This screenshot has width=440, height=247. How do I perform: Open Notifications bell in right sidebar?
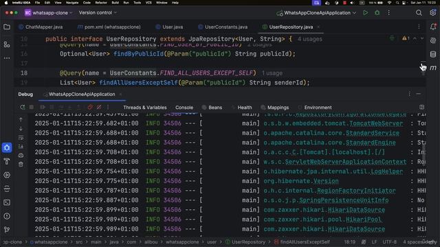click(433, 27)
